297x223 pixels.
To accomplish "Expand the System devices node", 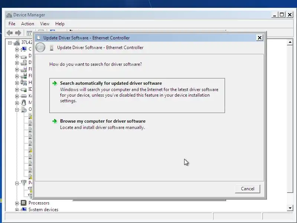I will tap(17, 210).
